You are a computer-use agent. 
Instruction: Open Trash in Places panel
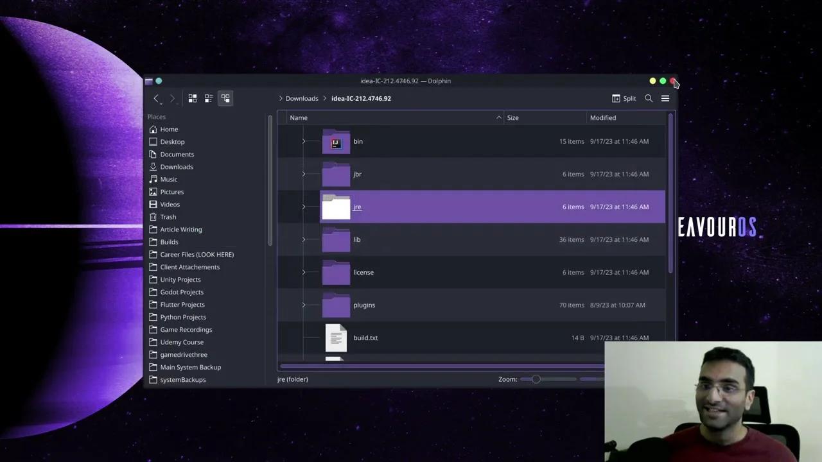[168, 217]
